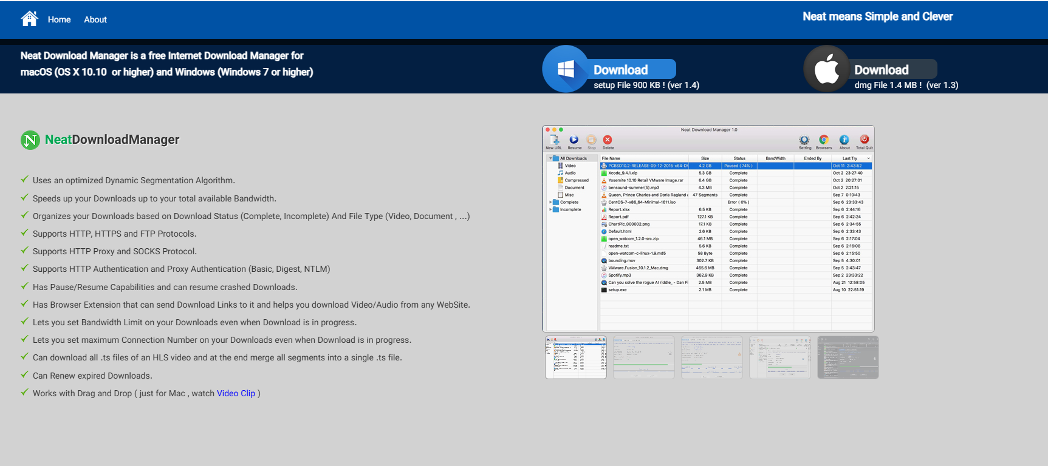The height and width of the screenshot is (466, 1048).
Task: Select VMware.Fusion_10.1.2_Mac.dmg row
Action: [736, 268]
